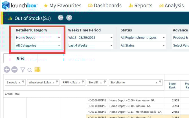Click the Out of Stocks(S1) report title
Screen dimensions: 189x118
(x=32, y=18)
